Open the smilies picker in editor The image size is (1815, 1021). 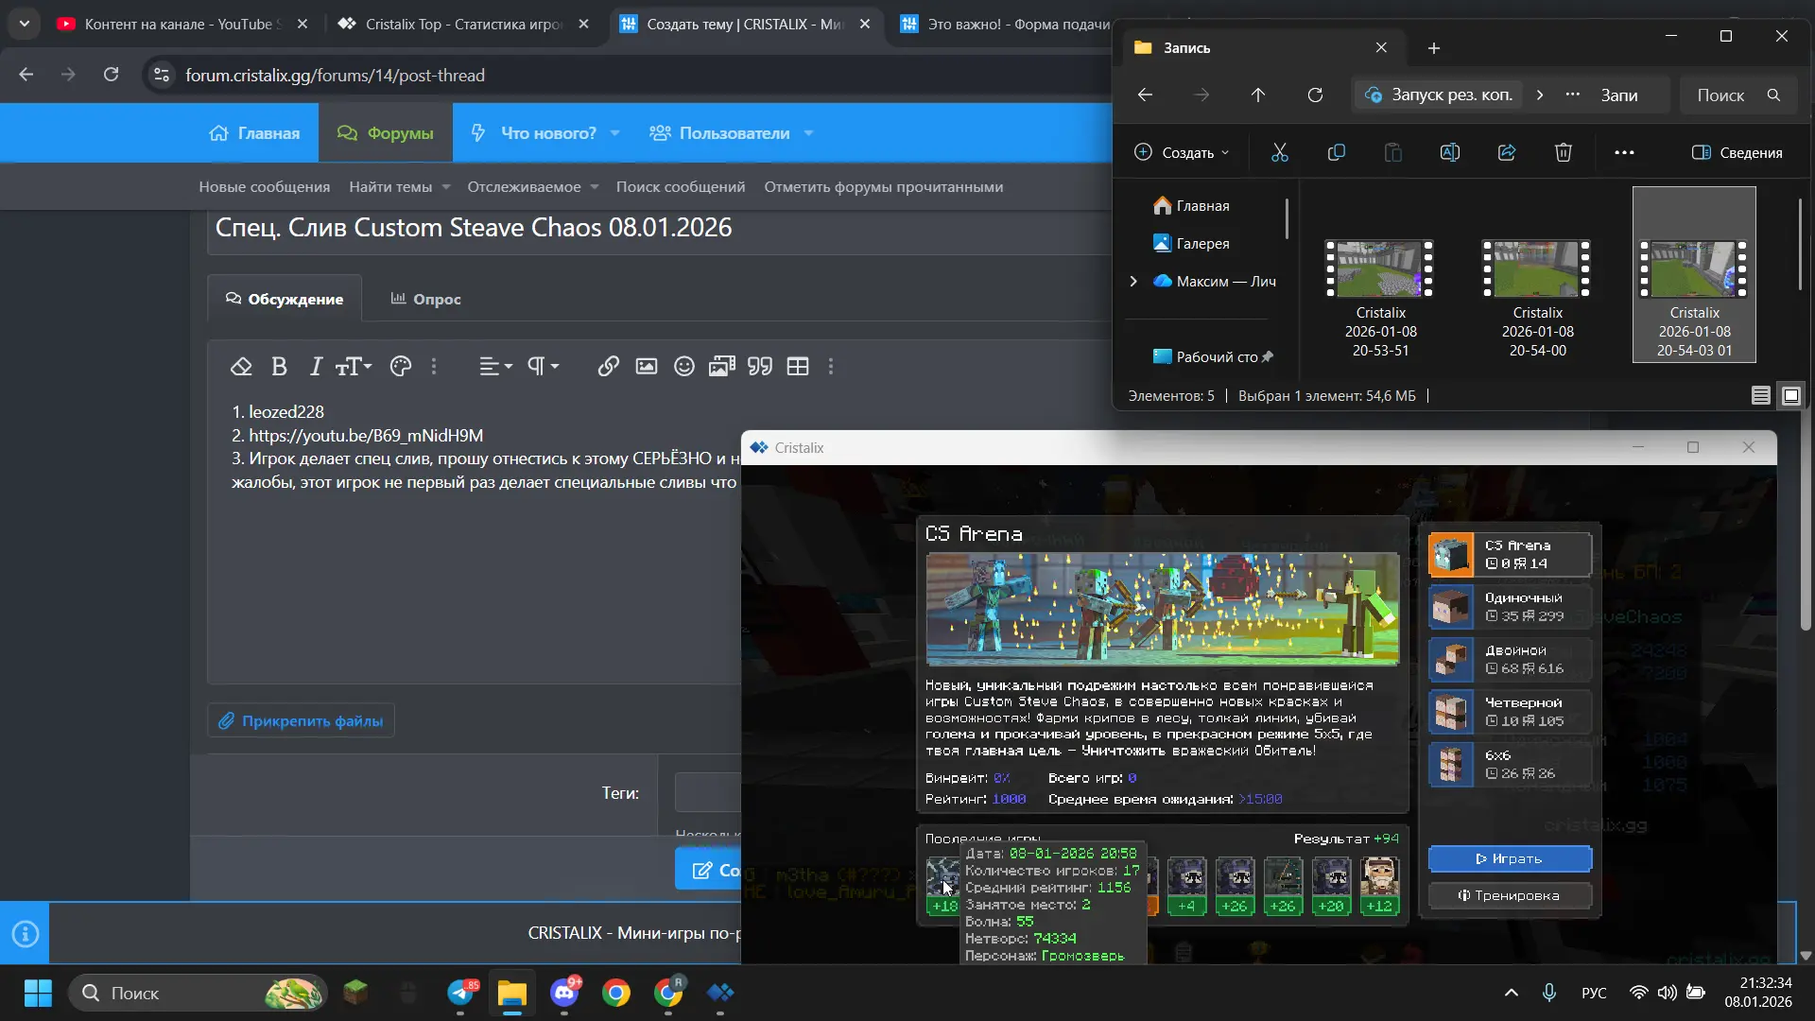tap(684, 367)
